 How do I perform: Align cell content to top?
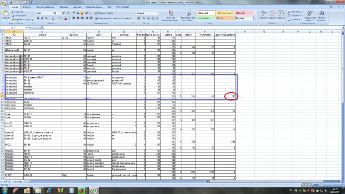coord(74,13)
